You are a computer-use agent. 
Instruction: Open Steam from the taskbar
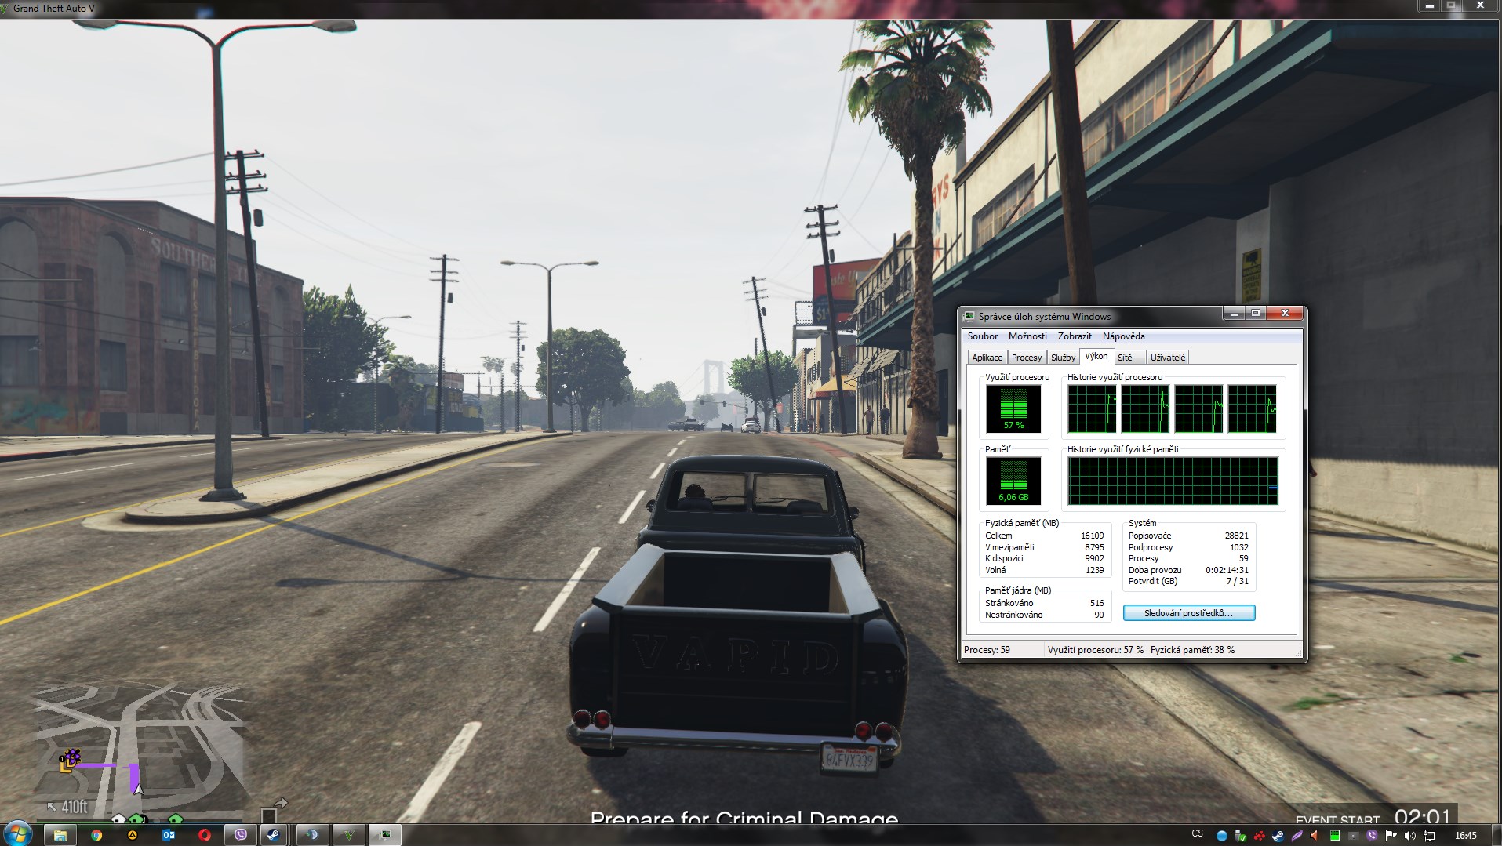(x=273, y=835)
